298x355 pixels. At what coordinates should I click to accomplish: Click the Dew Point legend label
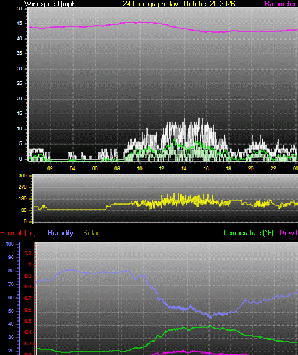point(288,233)
